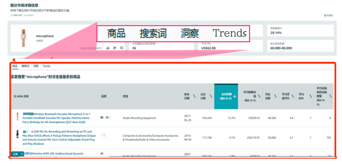Click the microphone niche product image
342x166 pixels.
click(x=23, y=38)
